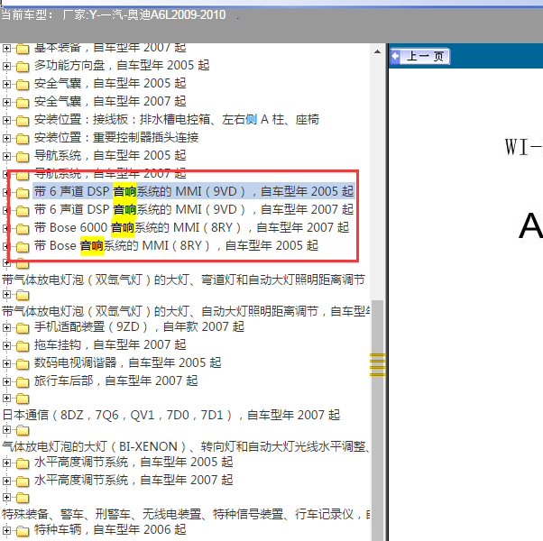543x541 pixels.
Task: Expand 旅行车后部，自车型年 2007 起 node
Action: coord(6,381)
